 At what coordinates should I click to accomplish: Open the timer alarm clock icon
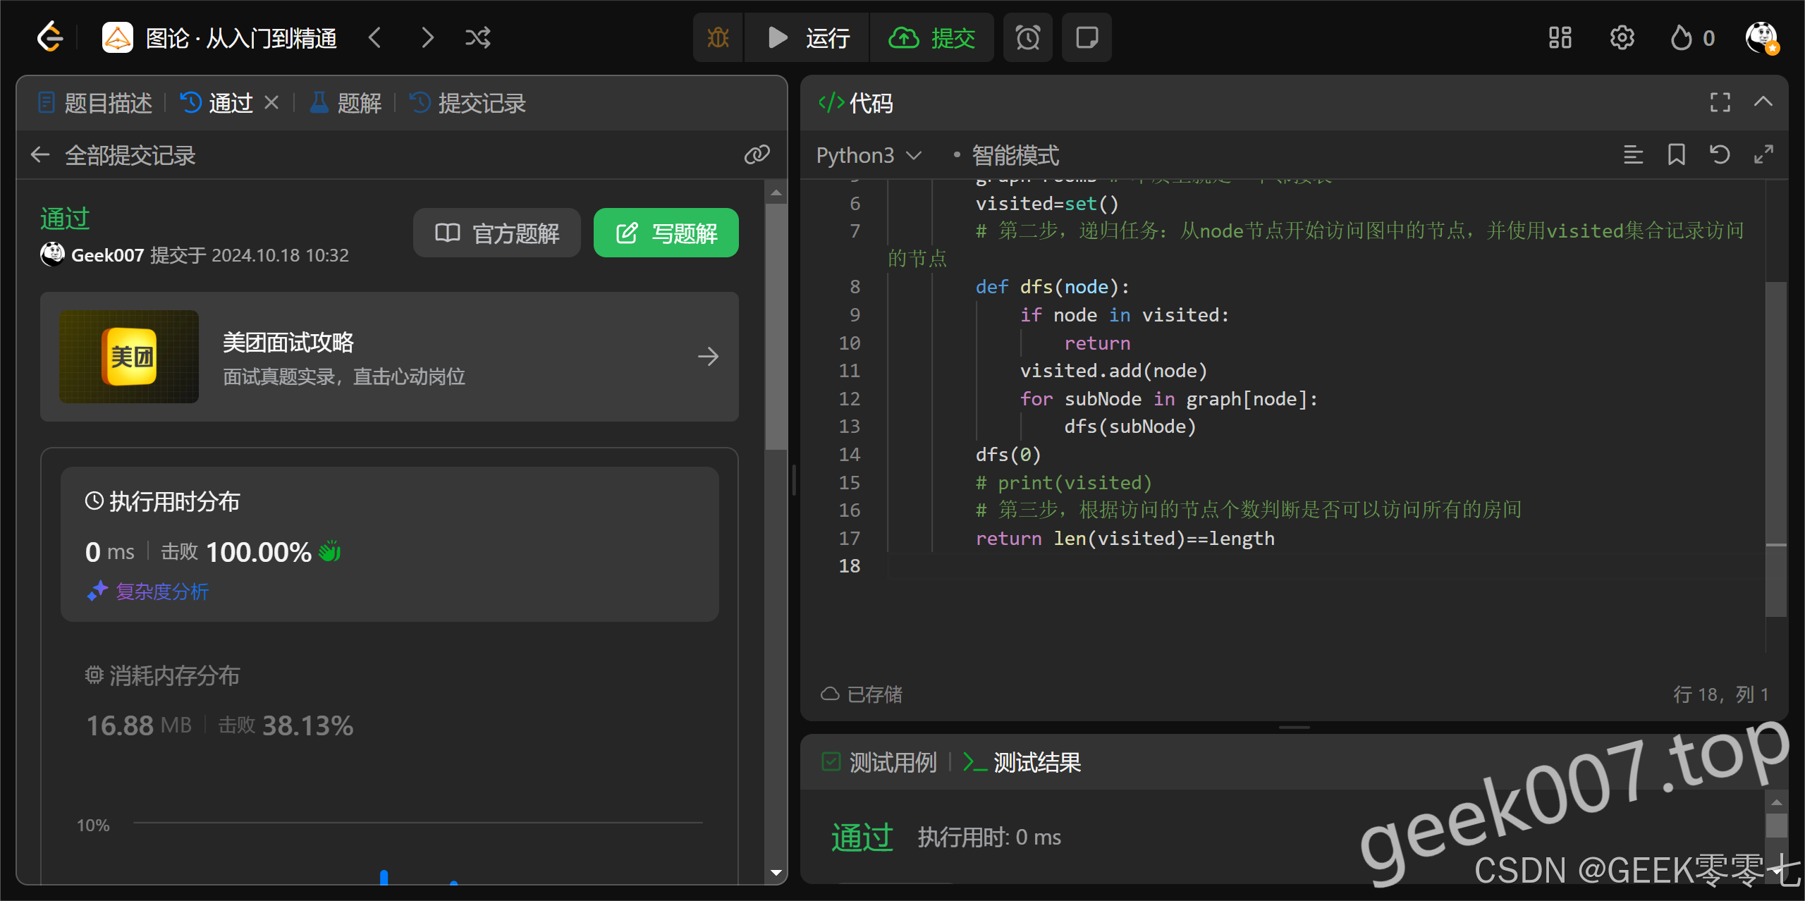click(1027, 37)
